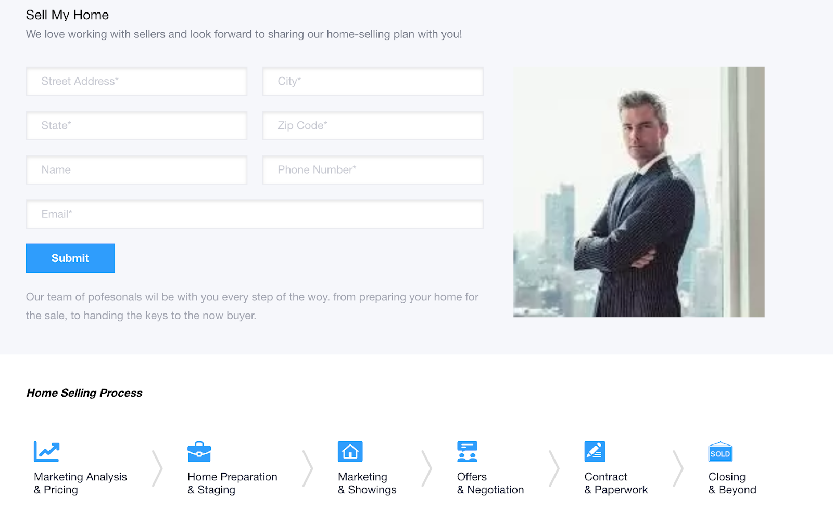Click the Marketing & Showings house icon
The image size is (833, 523).
pos(350,451)
